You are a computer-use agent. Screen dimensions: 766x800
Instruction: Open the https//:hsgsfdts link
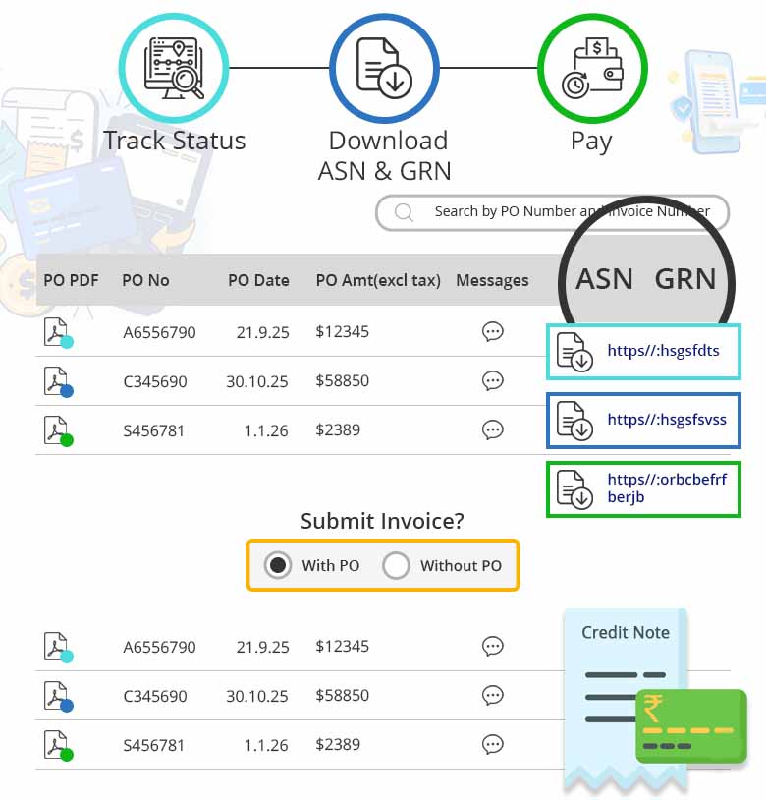click(x=663, y=351)
